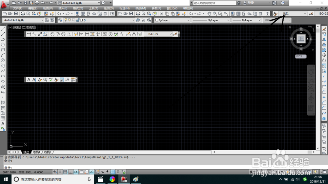Open the ByLayer linetype dropdown
The image size is (328, 184).
pyautogui.click(x=211, y=20)
